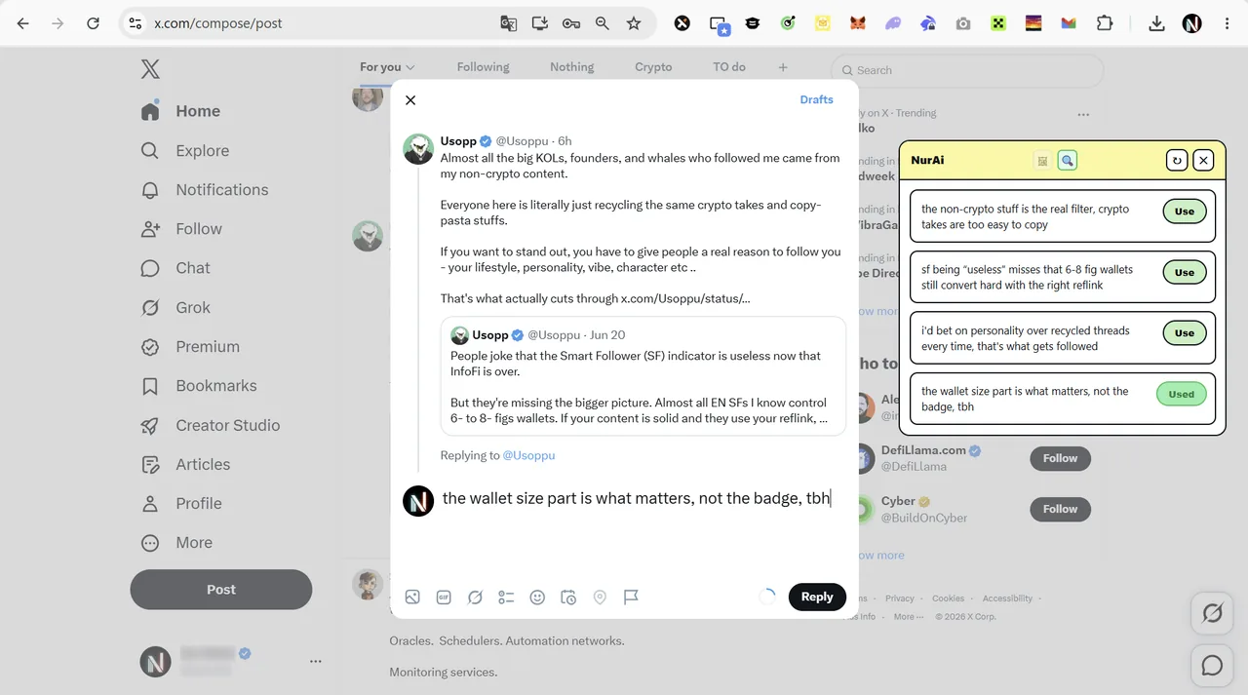Switch to the TO do tab
Viewport: 1248px width, 695px height.
729,67
